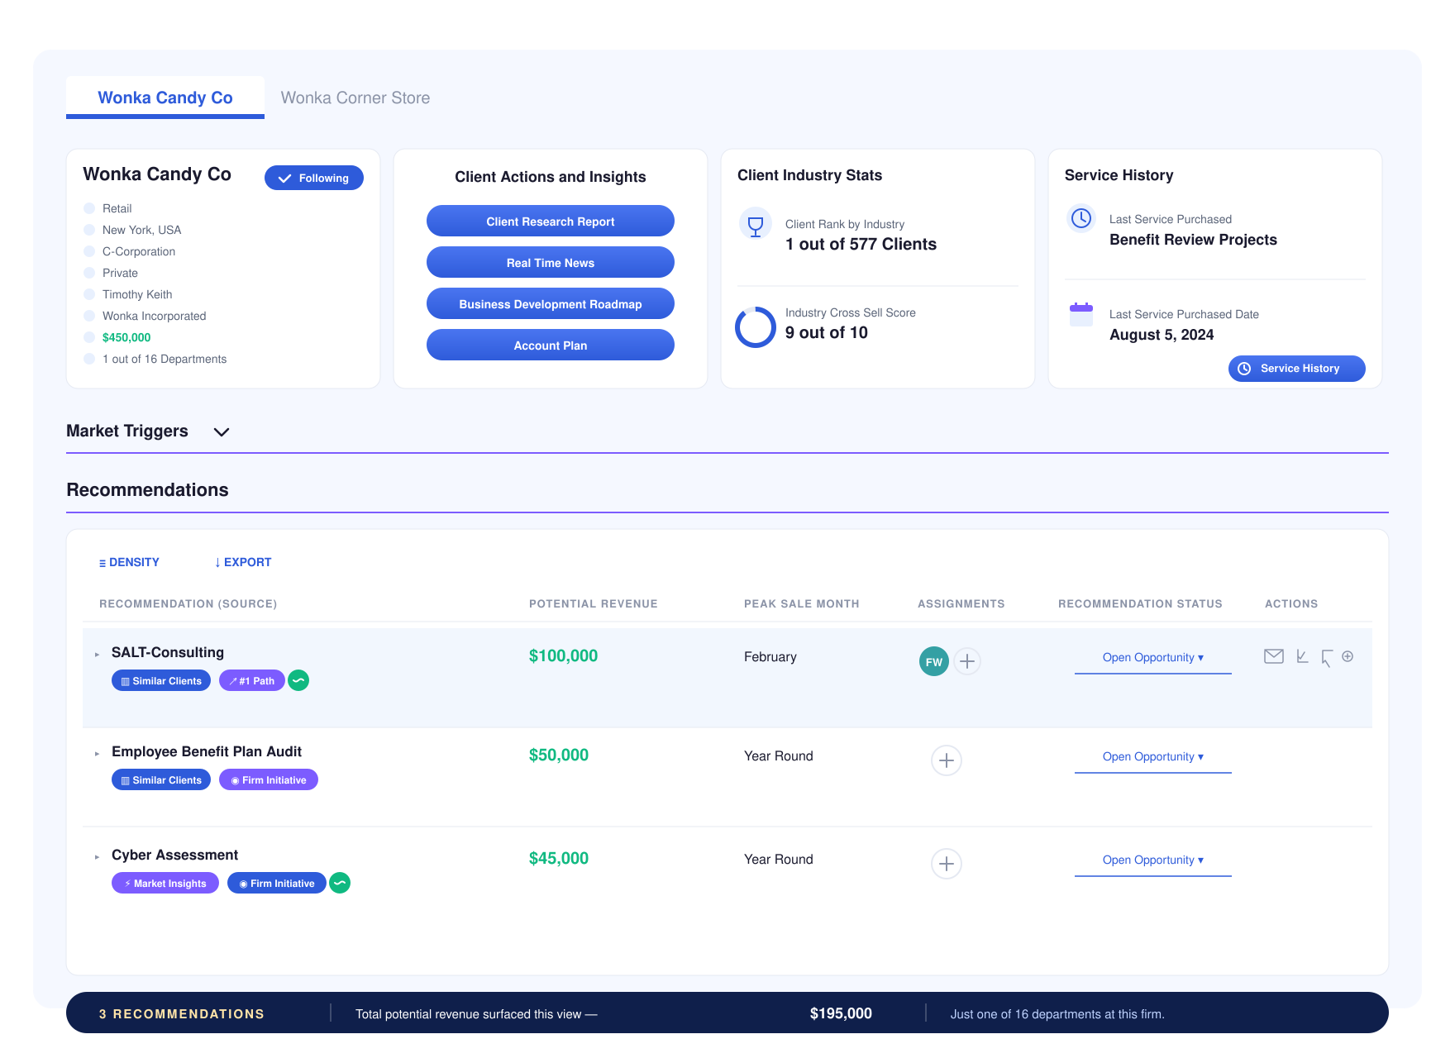1455x1058 pixels.
Task: Click the up-left arrow icon in SALT-Consulting actions
Action: pos(1326,658)
